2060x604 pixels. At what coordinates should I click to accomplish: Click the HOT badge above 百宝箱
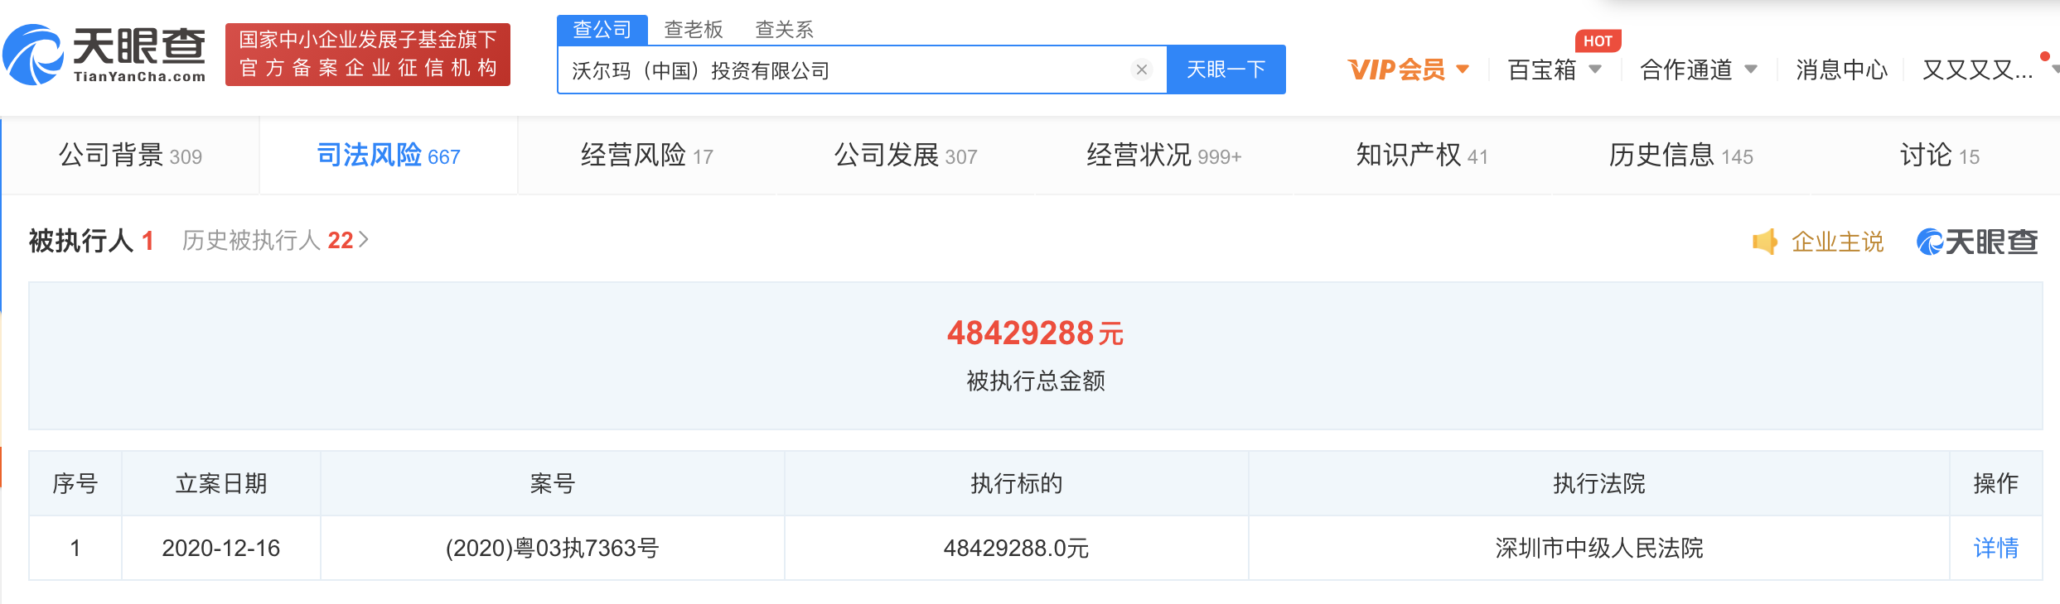coord(1597,41)
